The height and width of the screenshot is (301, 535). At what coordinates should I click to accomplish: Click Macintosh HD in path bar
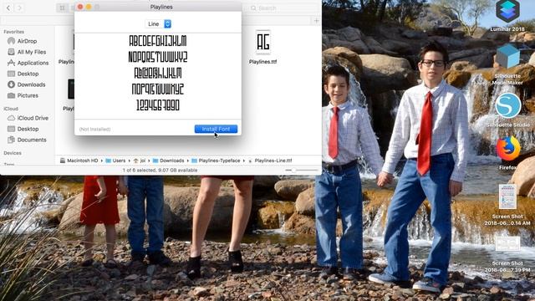[79, 161]
